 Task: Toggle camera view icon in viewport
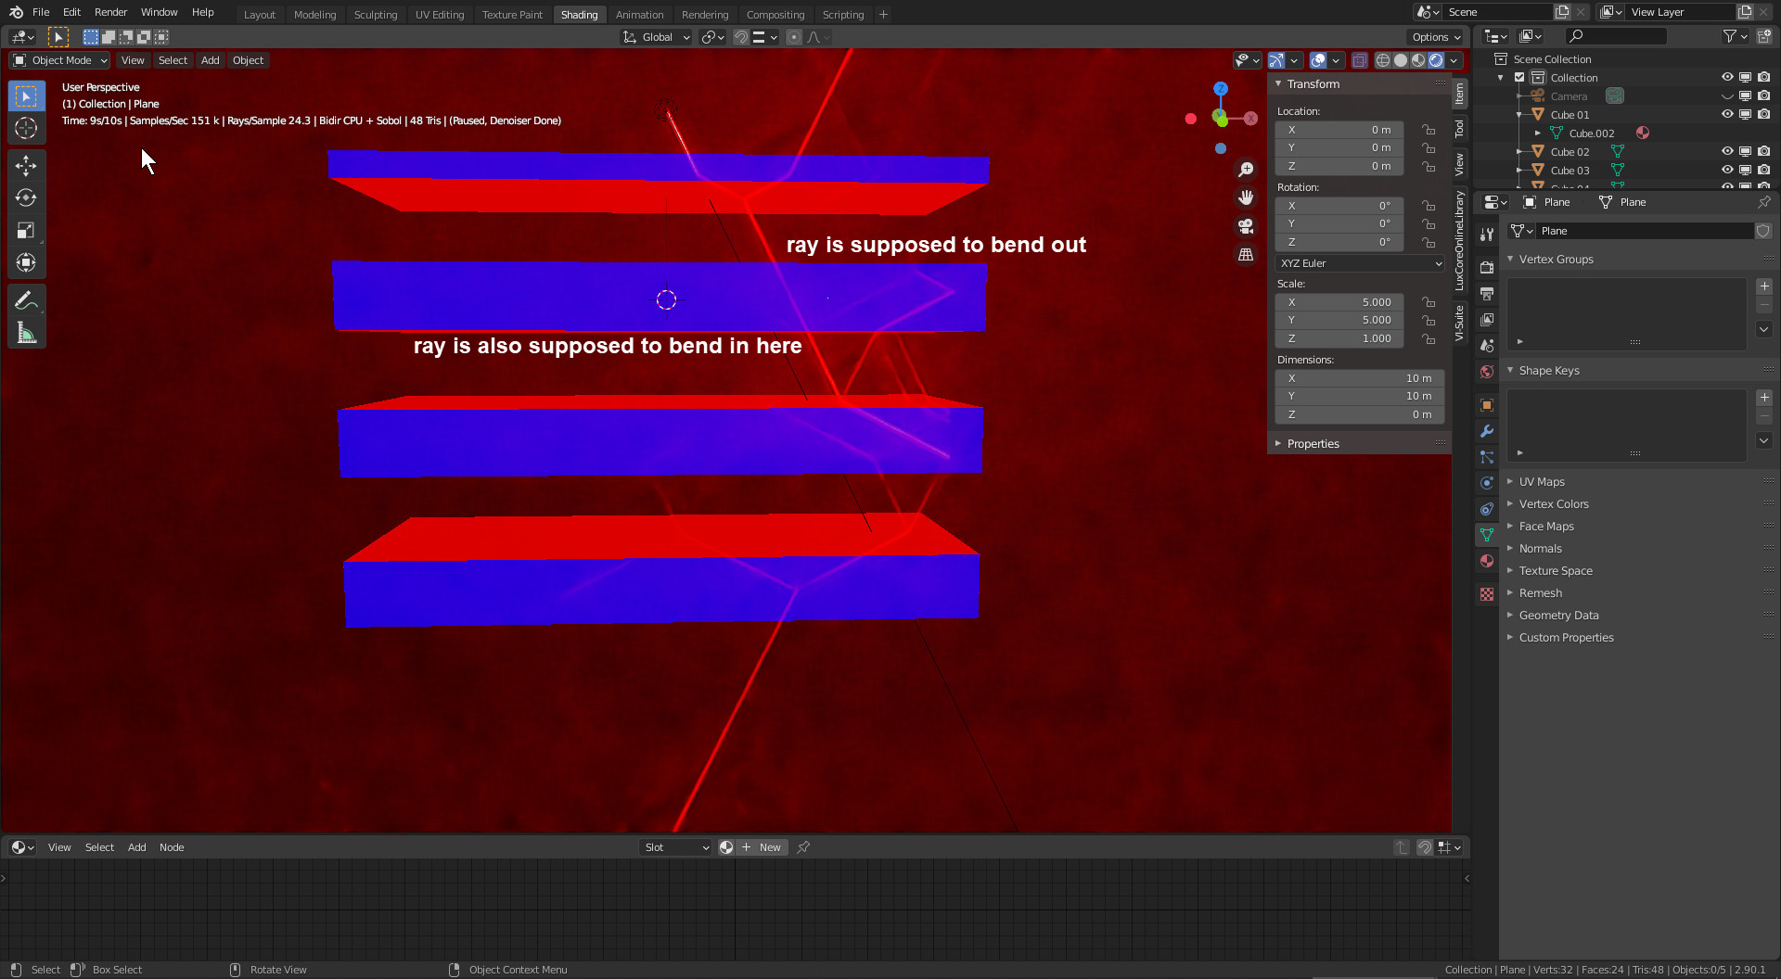coord(1246,226)
